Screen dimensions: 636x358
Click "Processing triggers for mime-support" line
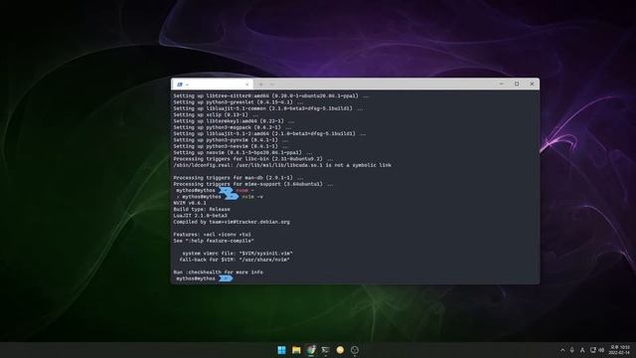coord(253,184)
